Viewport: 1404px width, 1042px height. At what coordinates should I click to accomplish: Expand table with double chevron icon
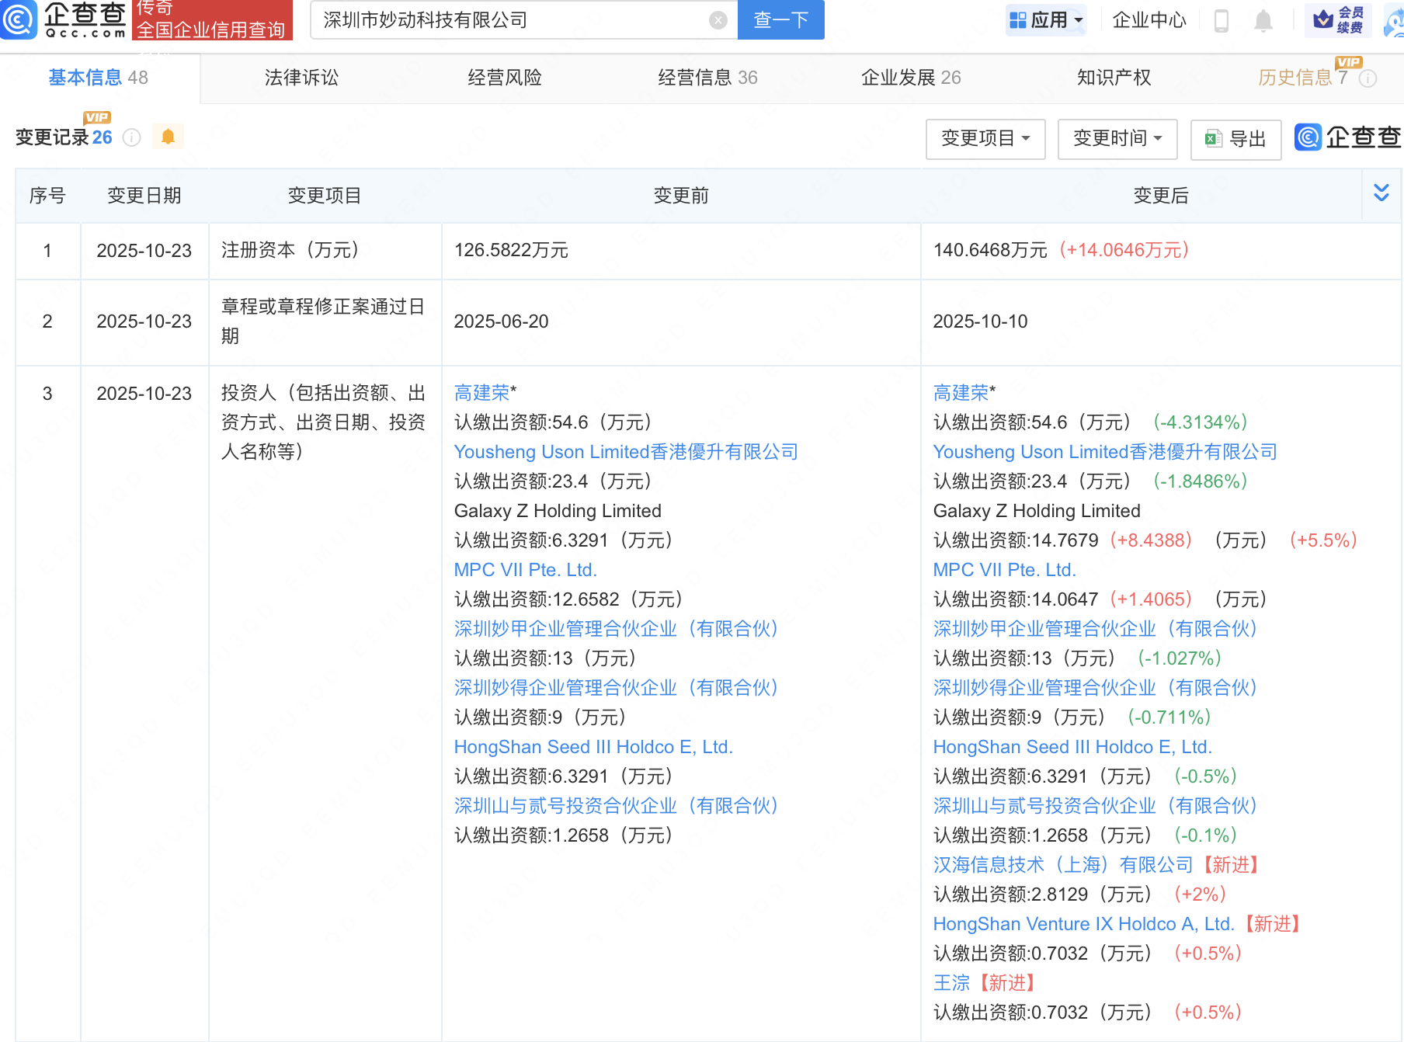point(1381,193)
